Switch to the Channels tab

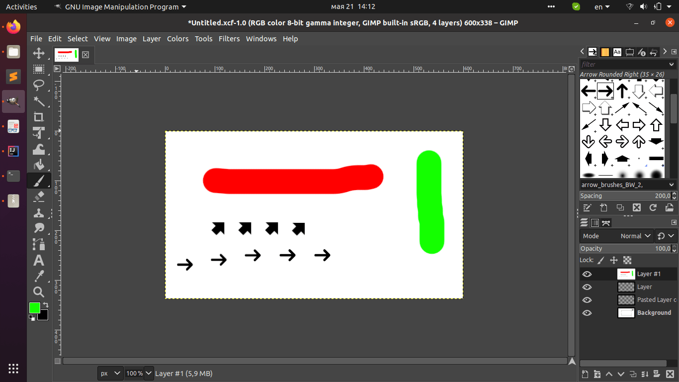click(x=595, y=222)
